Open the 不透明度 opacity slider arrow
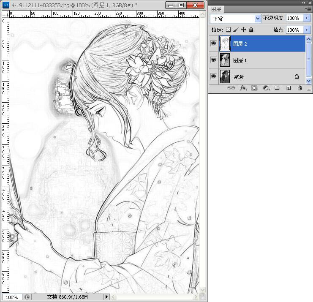Screen dimensions: 313x302 [x=307, y=18]
